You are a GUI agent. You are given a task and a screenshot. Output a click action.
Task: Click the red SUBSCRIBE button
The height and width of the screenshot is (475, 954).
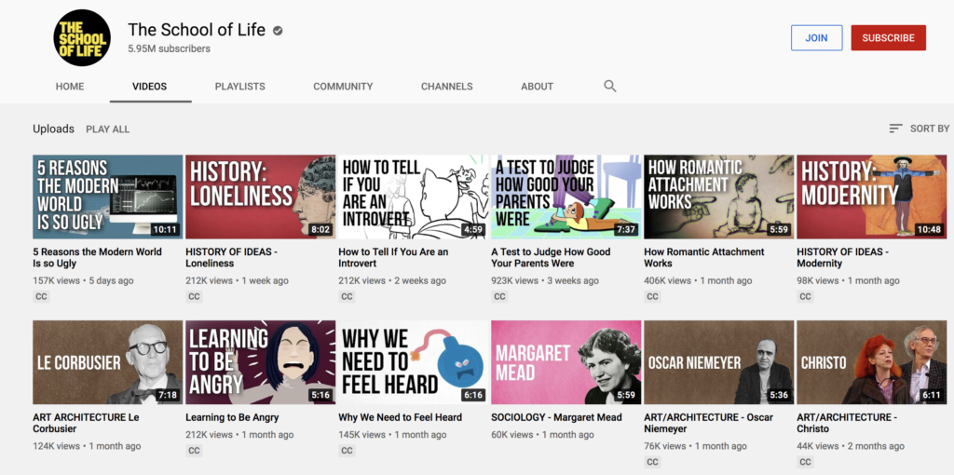point(888,37)
